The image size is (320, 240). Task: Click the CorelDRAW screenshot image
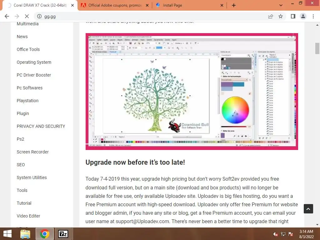(x=192, y=92)
